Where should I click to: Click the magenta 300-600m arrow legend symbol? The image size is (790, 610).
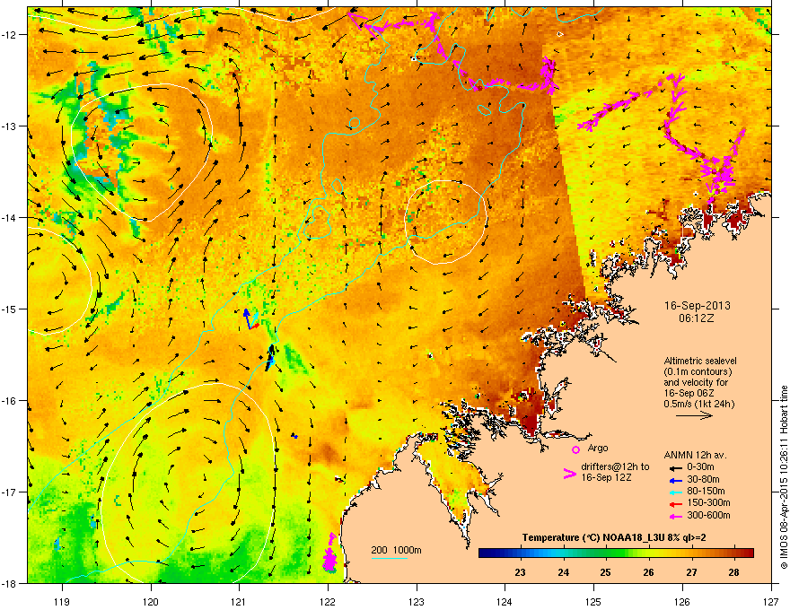pyautogui.click(x=674, y=517)
